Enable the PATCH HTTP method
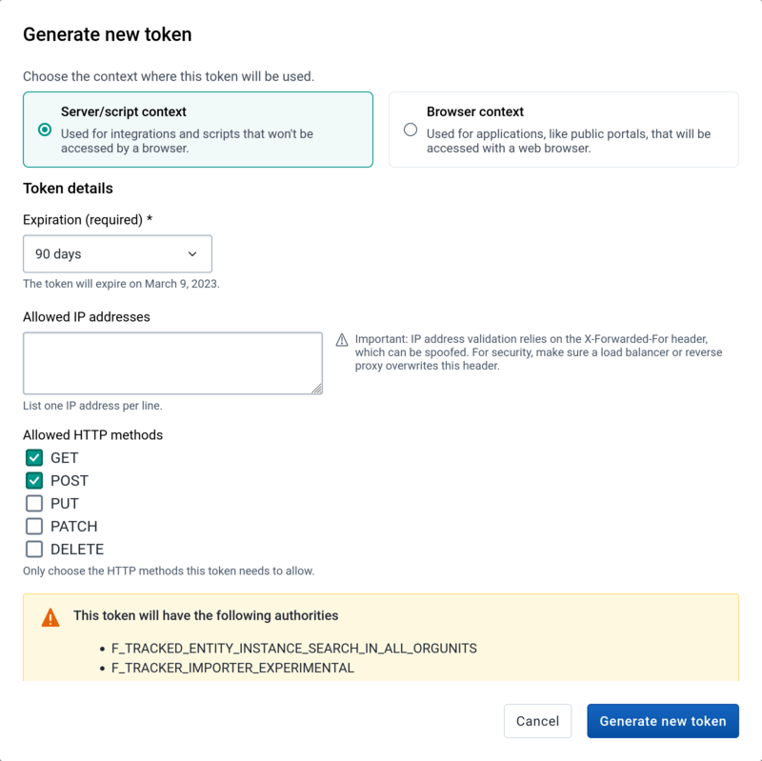This screenshot has height=761, width=762. tap(34, 526)
